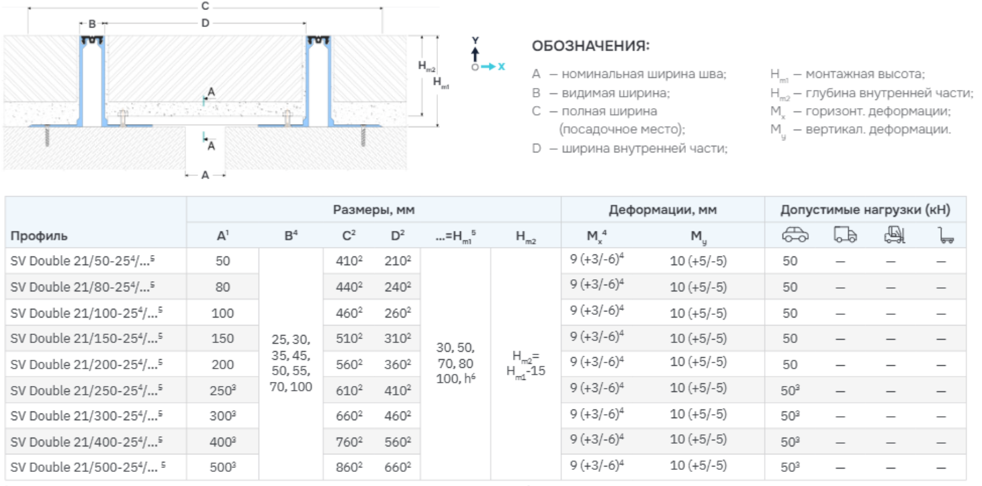This screenshot has height=486, width=982.
Task: Click car load value in SV Double 21/400 row
Action: pyautogui.click(x=791, y=442)
